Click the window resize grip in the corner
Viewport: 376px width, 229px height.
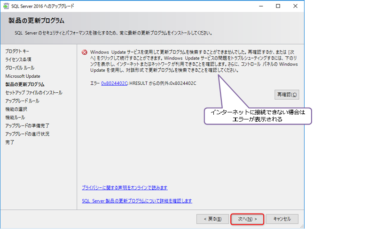pyautogui.click(x=302, y=226)
